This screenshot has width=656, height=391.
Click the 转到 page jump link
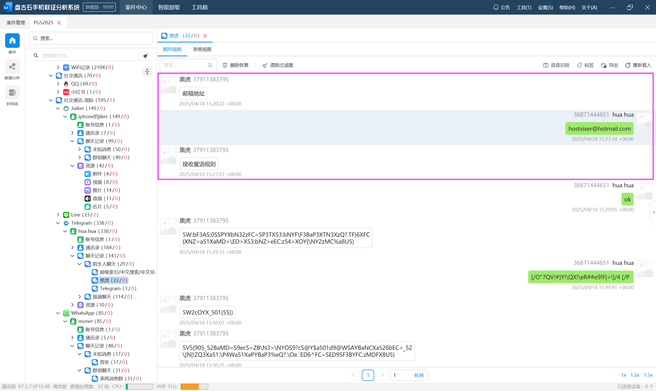[x=418, y=375]
